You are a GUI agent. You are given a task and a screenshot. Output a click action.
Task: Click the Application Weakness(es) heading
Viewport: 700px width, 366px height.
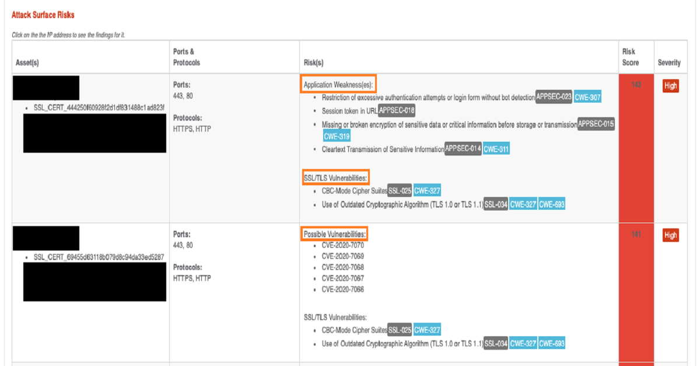(338, 85)
